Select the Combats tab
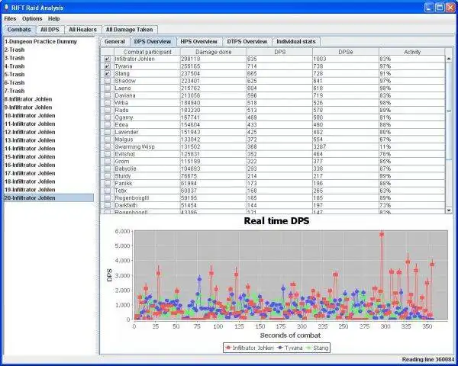The width and height of the screenshot is (458, 366). (x=19, y=30)
